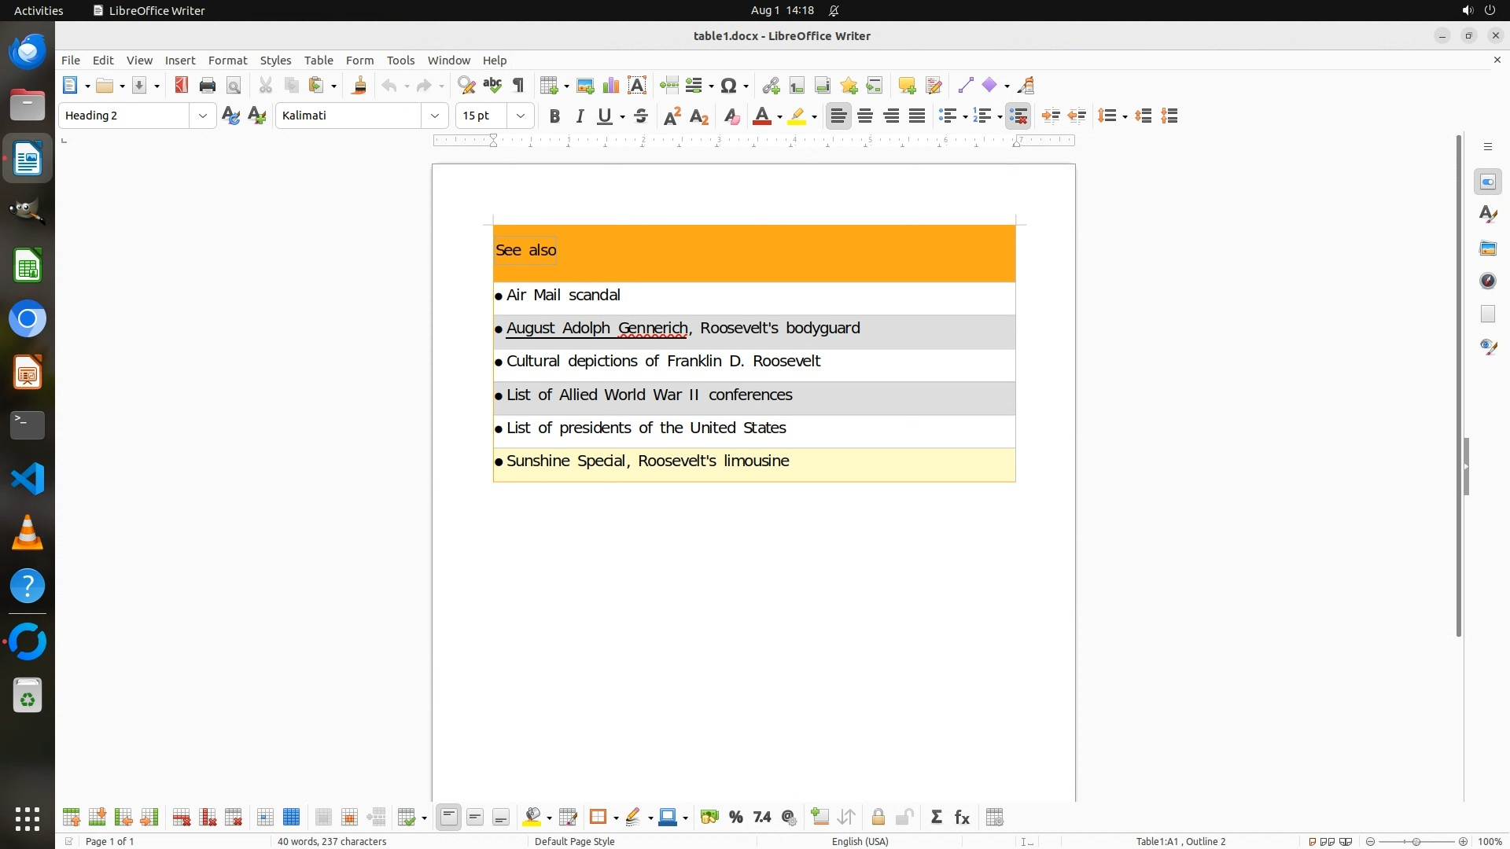Open the Table menu
Screen dimensions: 1510x849
tap(319, 61)
